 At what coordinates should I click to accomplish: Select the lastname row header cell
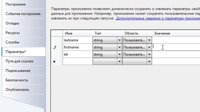pyautogui.click(x=57, y=40)
